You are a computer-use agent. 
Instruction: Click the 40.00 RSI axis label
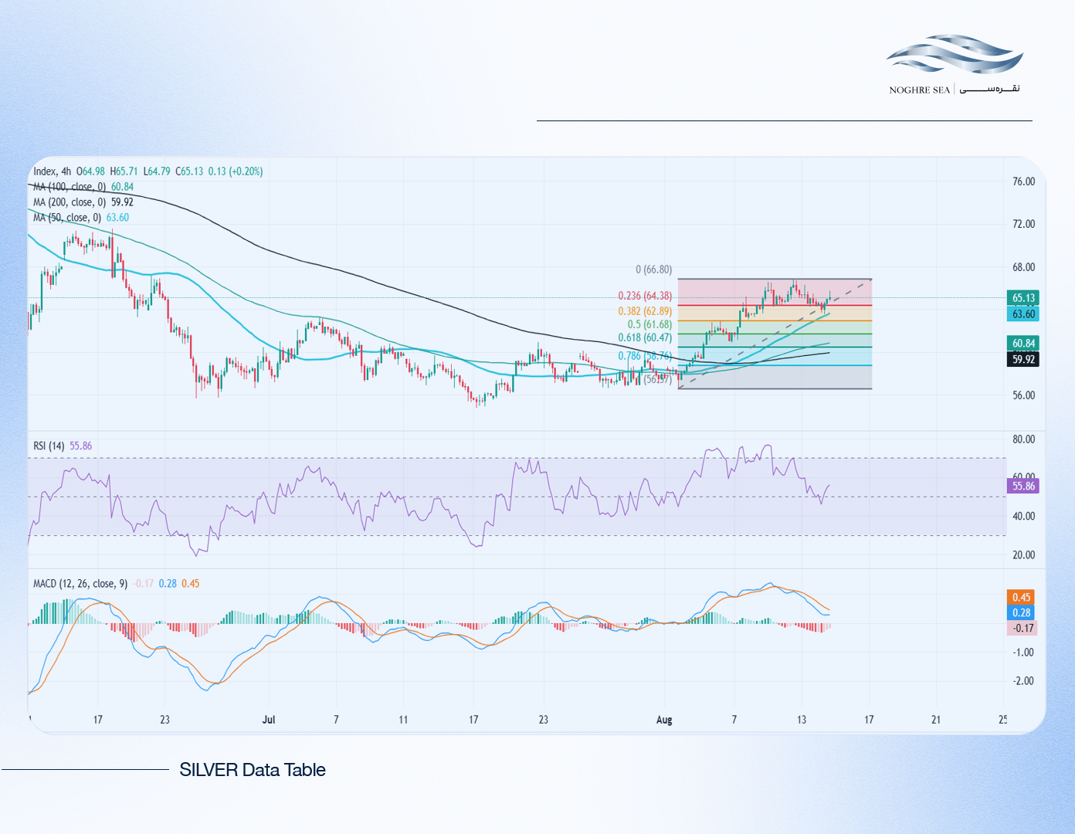point(1024,516)
